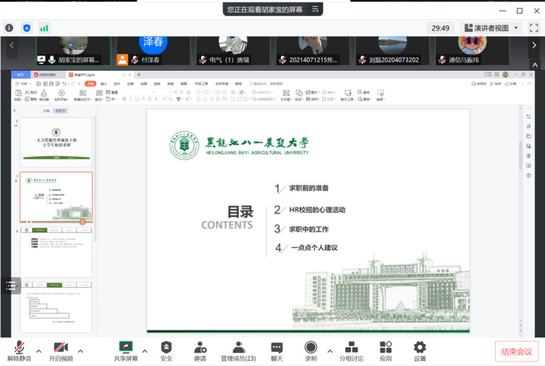
Task: Open the Presenter View (演讲者视图) dropdown
Action: point(492,28)
